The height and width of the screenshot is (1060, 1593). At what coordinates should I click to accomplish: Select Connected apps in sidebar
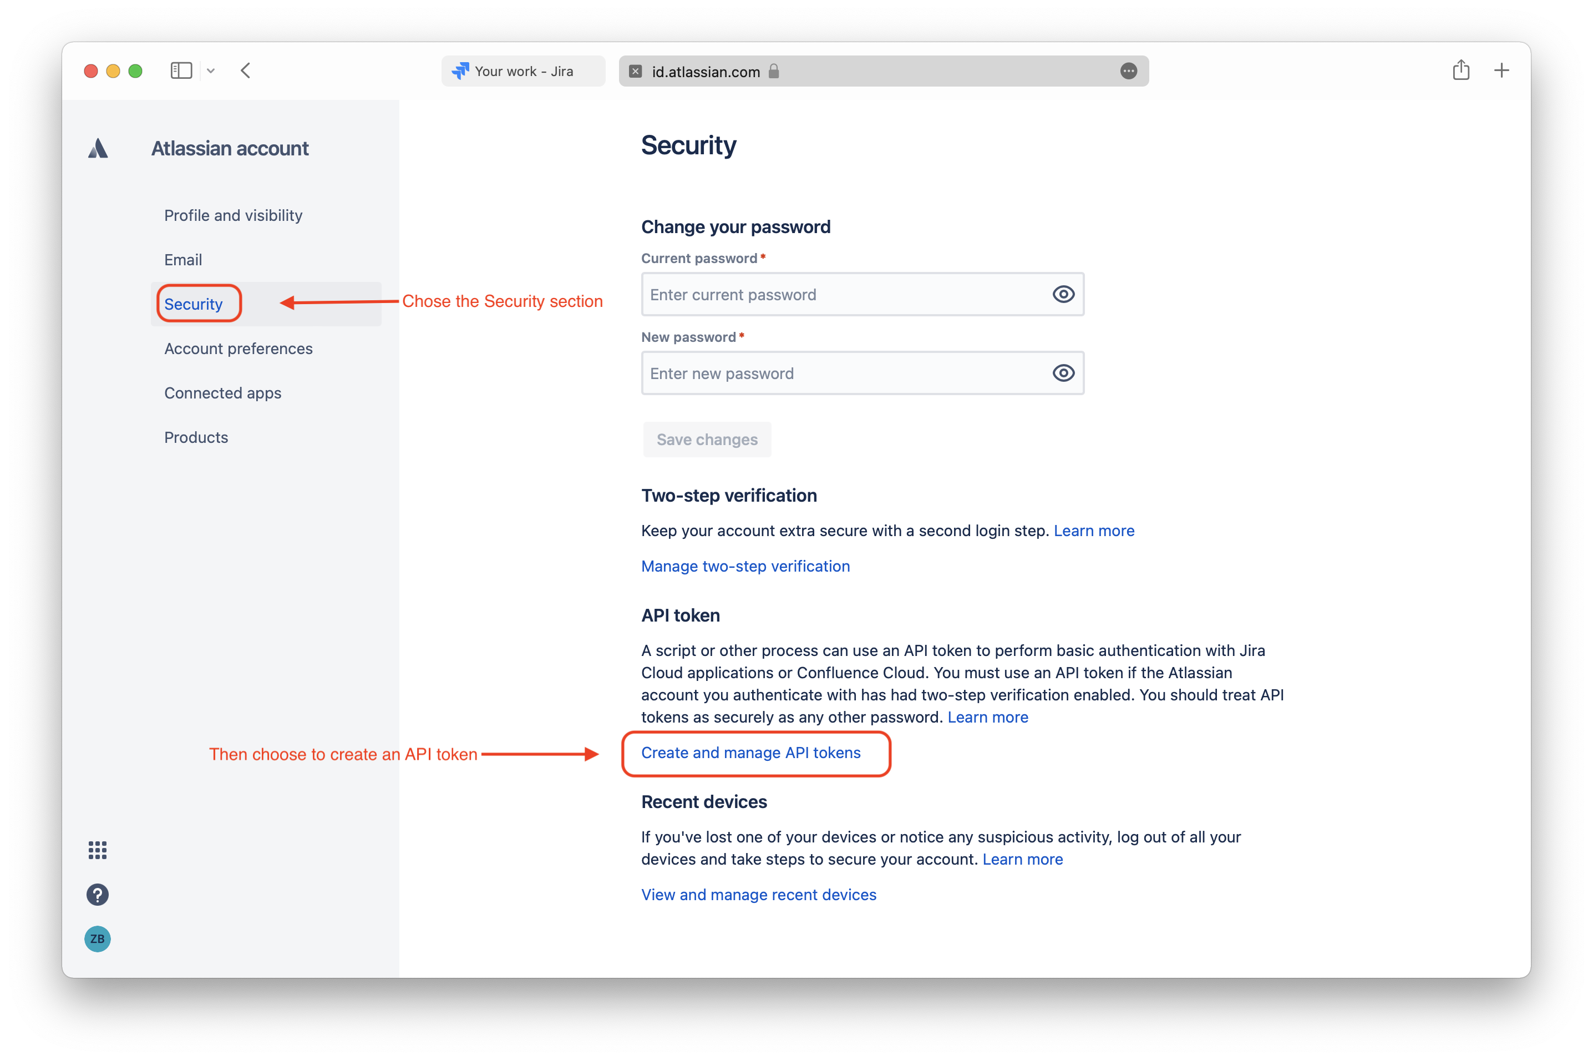pos(222,393)
